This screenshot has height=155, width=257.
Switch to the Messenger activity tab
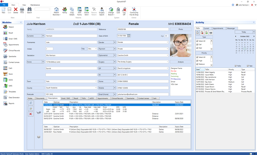click(x=231, y=28)
